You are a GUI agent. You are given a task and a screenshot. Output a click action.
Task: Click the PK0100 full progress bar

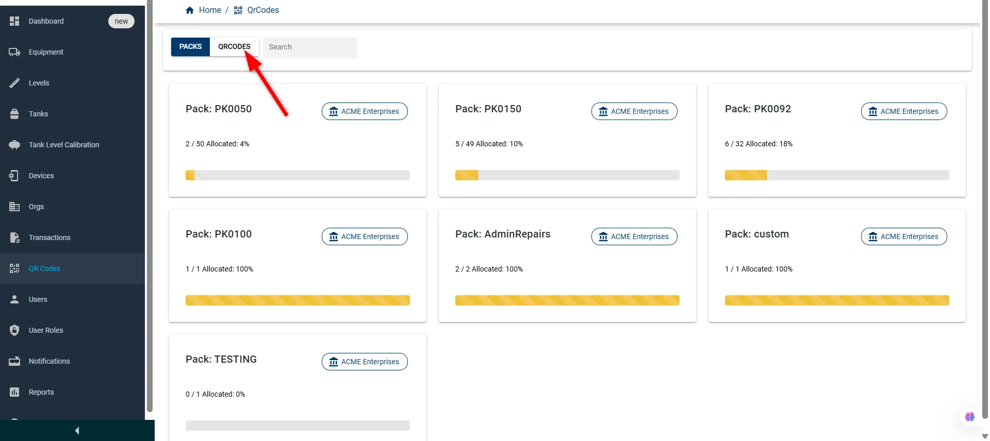pos(298,300)
